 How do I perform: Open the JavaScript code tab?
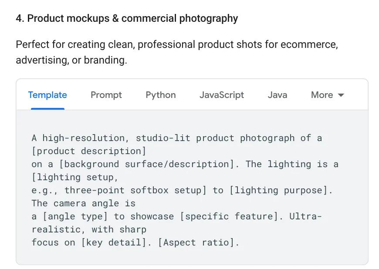point(222,95)
